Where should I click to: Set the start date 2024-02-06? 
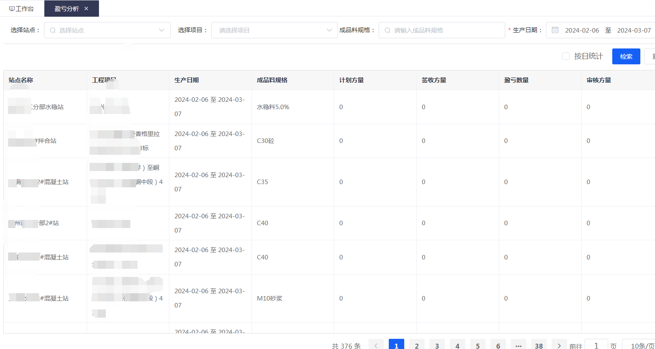[x=582, y=30]
